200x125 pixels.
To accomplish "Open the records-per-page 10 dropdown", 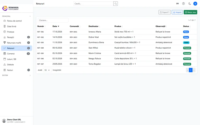I will coord(47,70).
